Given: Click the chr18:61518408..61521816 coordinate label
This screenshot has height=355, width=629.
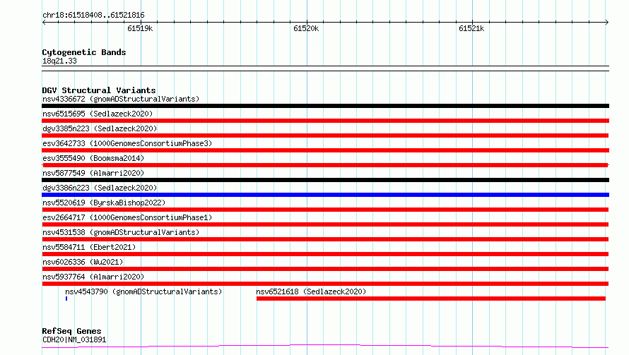Looking at the screenshot, I should tap(93, 16).
